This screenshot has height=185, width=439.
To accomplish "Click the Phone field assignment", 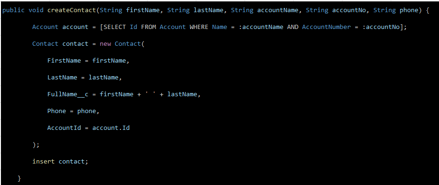I will [74, 111].
